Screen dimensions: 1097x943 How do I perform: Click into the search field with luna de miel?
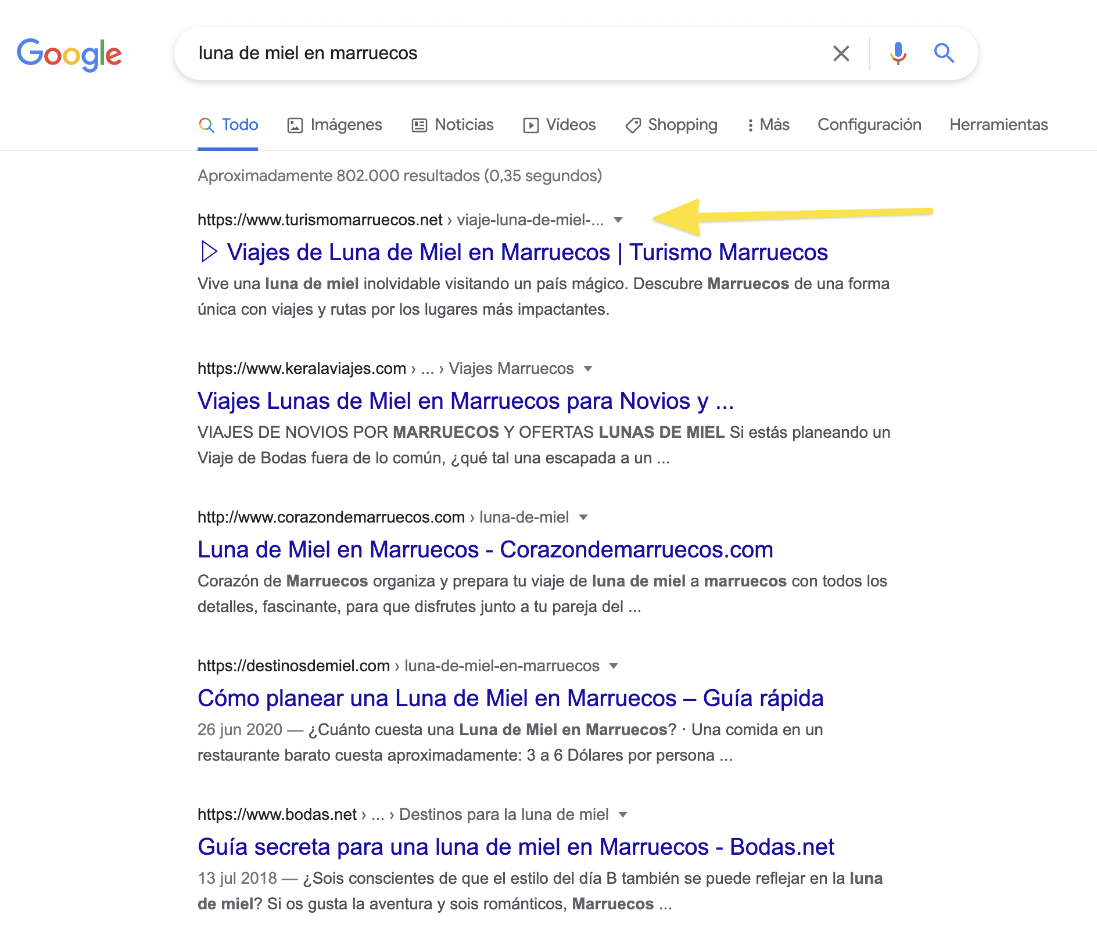tap(506, 53)
